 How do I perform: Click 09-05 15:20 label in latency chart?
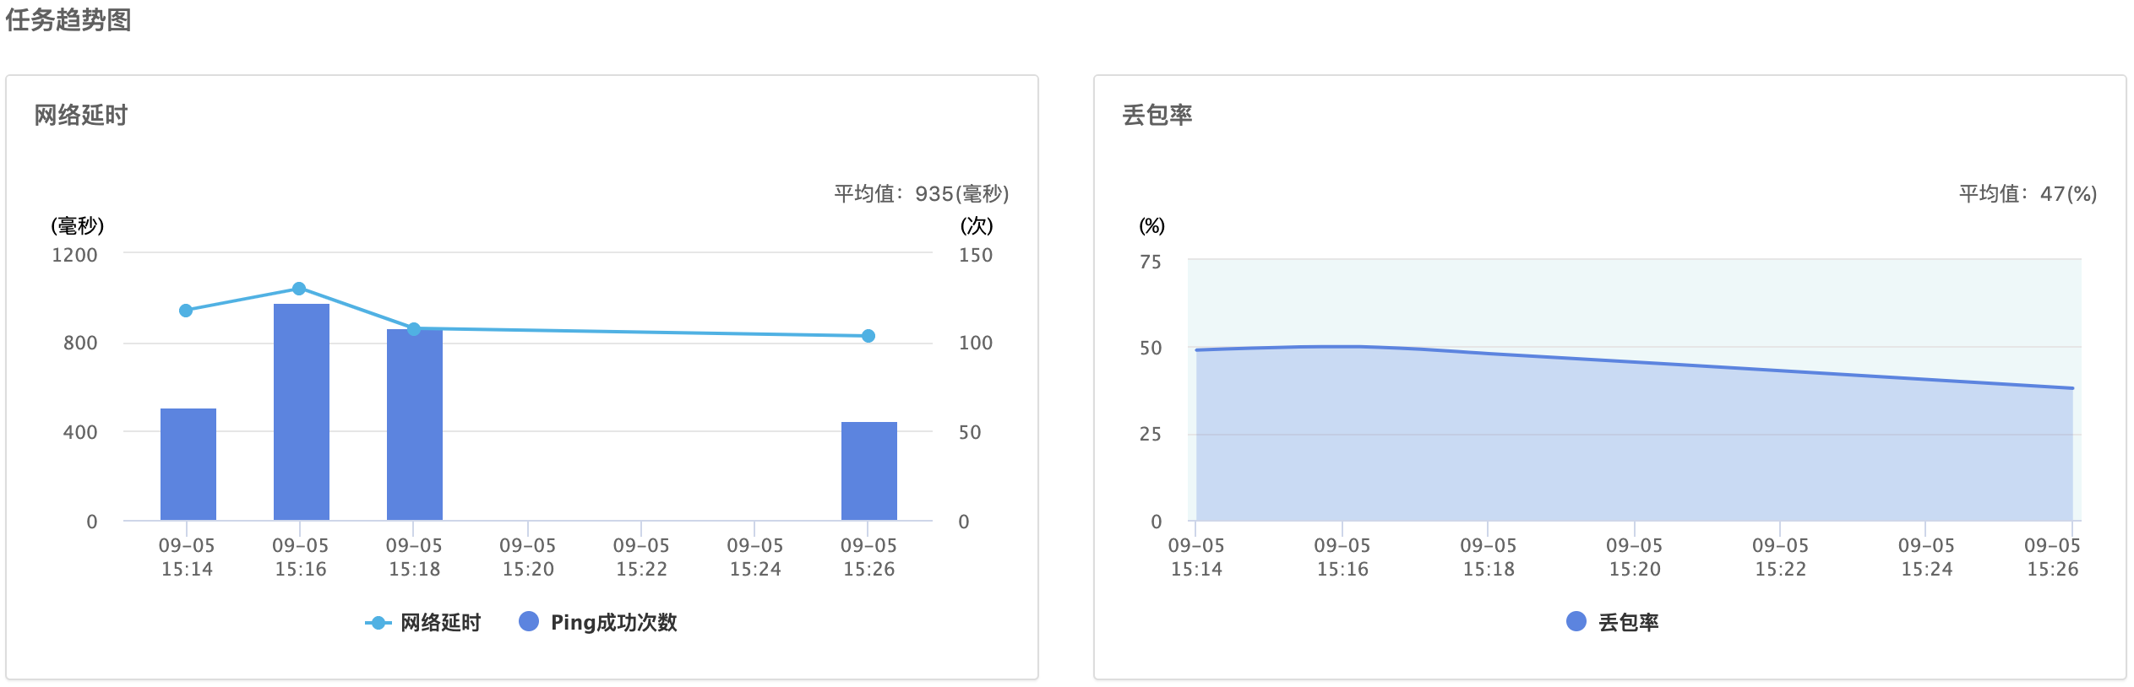coord(528,557)
